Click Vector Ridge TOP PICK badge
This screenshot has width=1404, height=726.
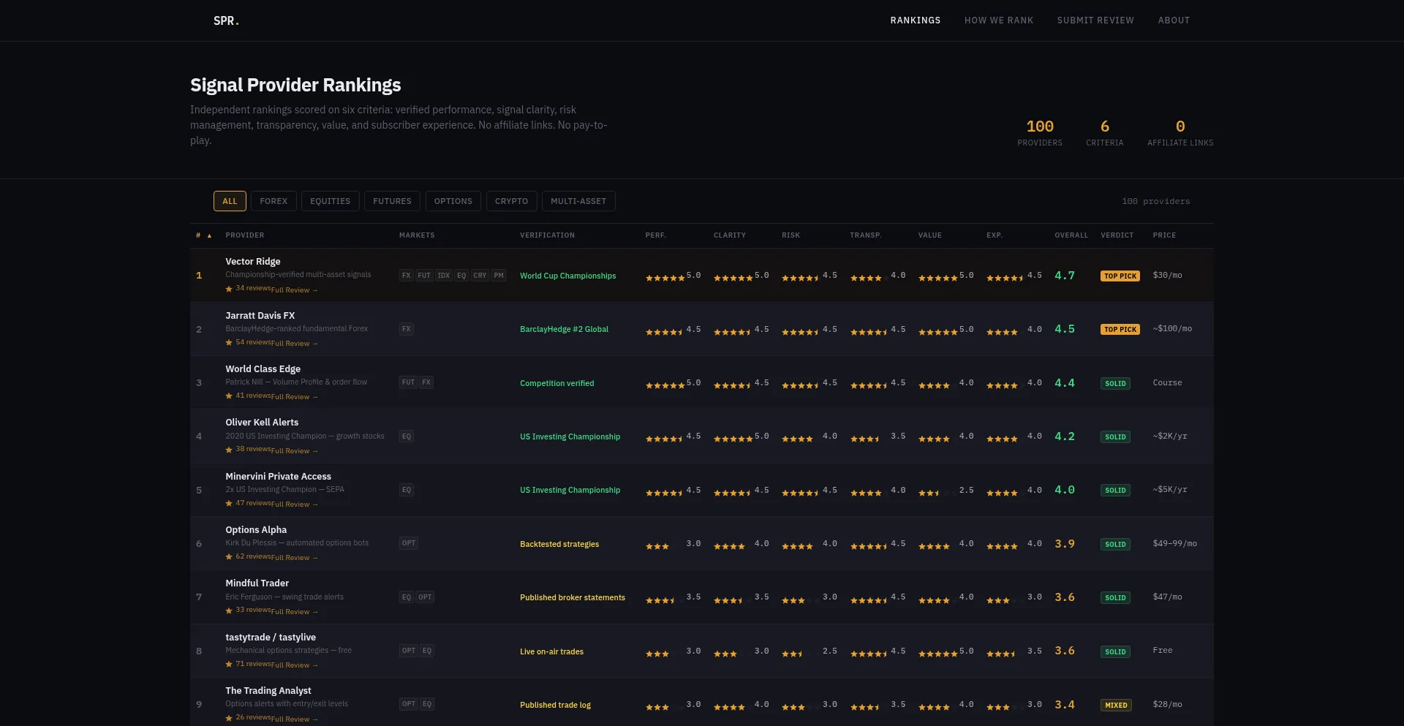[x=1120, y=276]
